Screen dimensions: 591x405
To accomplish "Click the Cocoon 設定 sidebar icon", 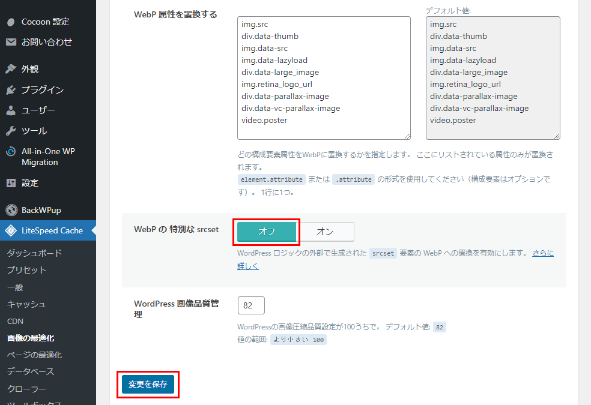I will [11, 22].
